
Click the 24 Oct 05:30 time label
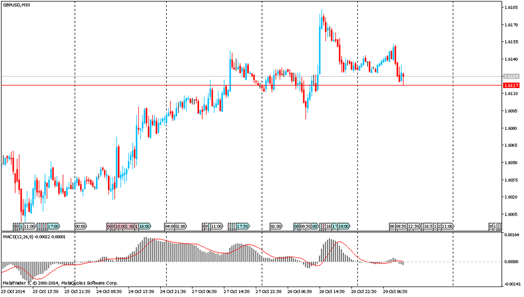tap(109, 291)
